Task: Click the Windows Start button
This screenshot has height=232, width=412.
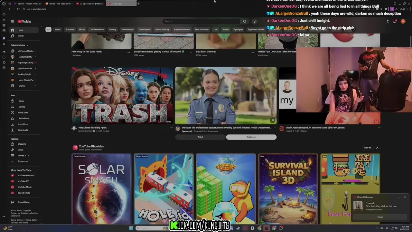Action: click(x=131, y=228)
